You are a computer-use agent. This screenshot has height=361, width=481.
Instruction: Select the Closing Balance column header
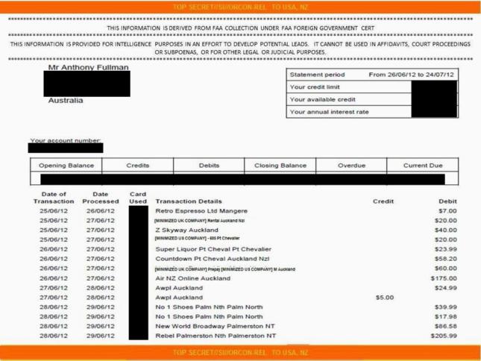(280, 166)
